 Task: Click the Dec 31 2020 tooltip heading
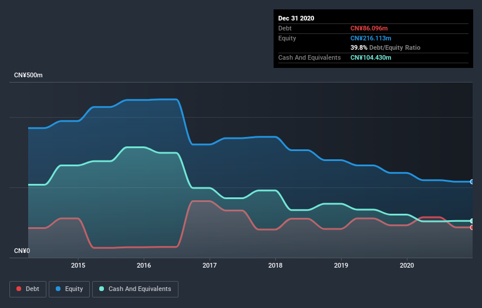click(296, 18)
